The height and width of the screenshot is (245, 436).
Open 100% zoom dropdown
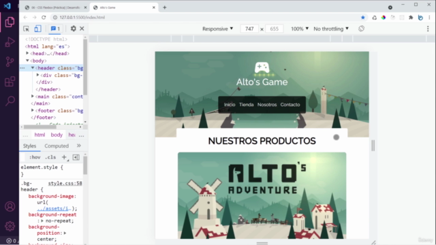click(300, 29)
